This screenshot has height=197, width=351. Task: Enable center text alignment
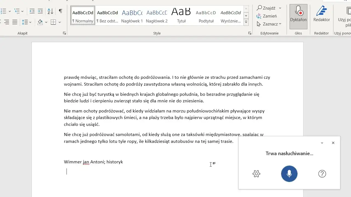(x=7, y=22)
